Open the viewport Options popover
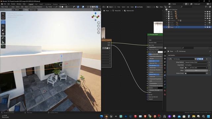Screen dimensions: 212x119 pyautogui.click(x=97, y=10)
